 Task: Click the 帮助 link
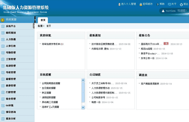pos(162,4)
